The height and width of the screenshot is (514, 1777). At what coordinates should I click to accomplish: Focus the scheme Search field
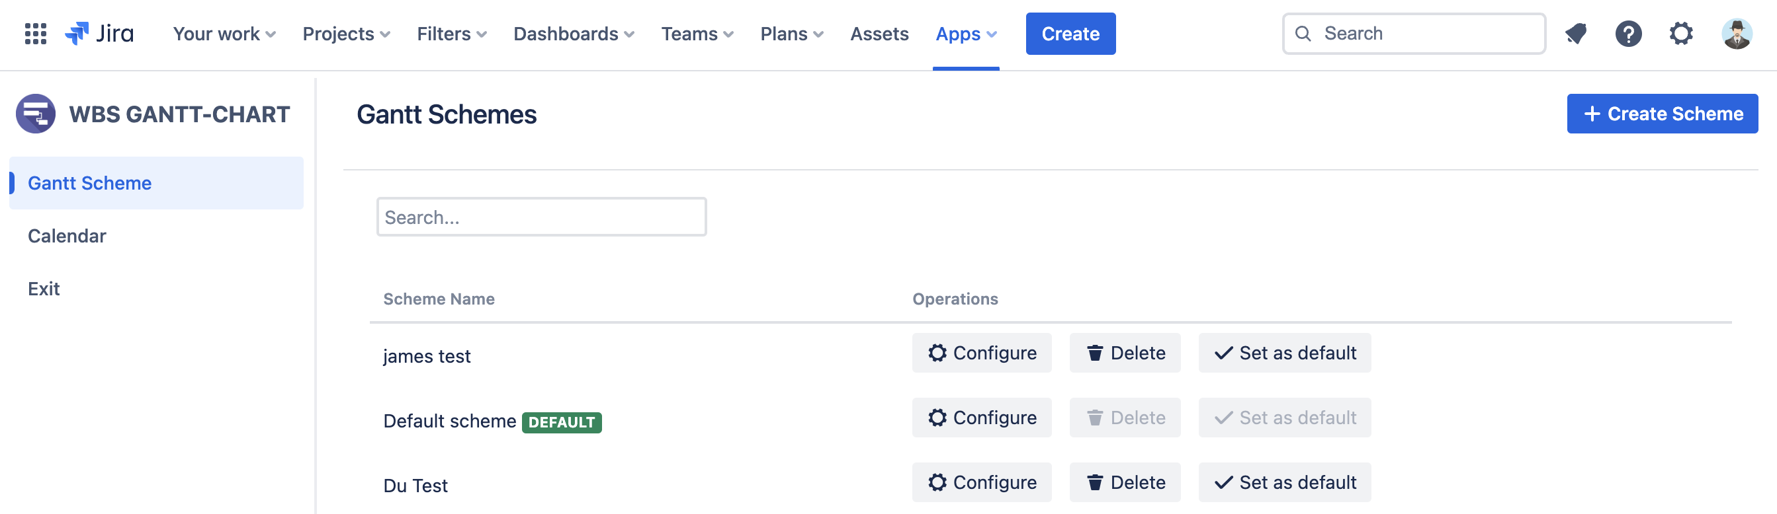coord(541,217)
